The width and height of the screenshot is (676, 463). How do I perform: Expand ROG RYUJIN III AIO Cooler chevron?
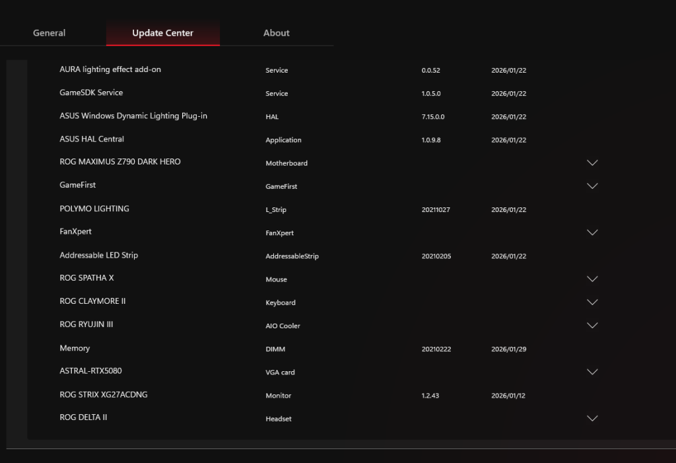[x=592, y=325]
